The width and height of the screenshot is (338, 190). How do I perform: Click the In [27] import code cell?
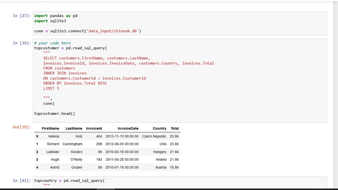(180, 23)
